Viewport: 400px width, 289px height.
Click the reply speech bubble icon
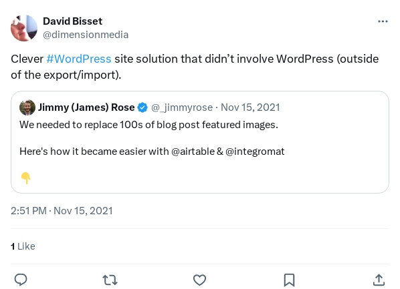(x=21, y=280)
